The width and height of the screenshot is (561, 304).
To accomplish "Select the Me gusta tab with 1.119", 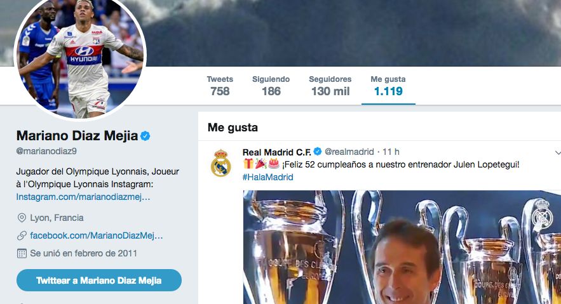I will (388, 86).
